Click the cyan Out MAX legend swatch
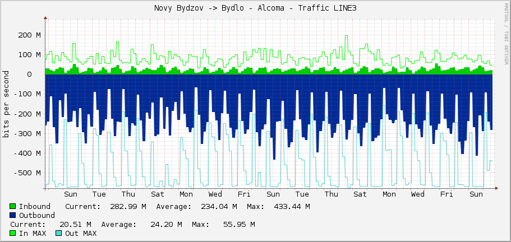 (59, 233)
